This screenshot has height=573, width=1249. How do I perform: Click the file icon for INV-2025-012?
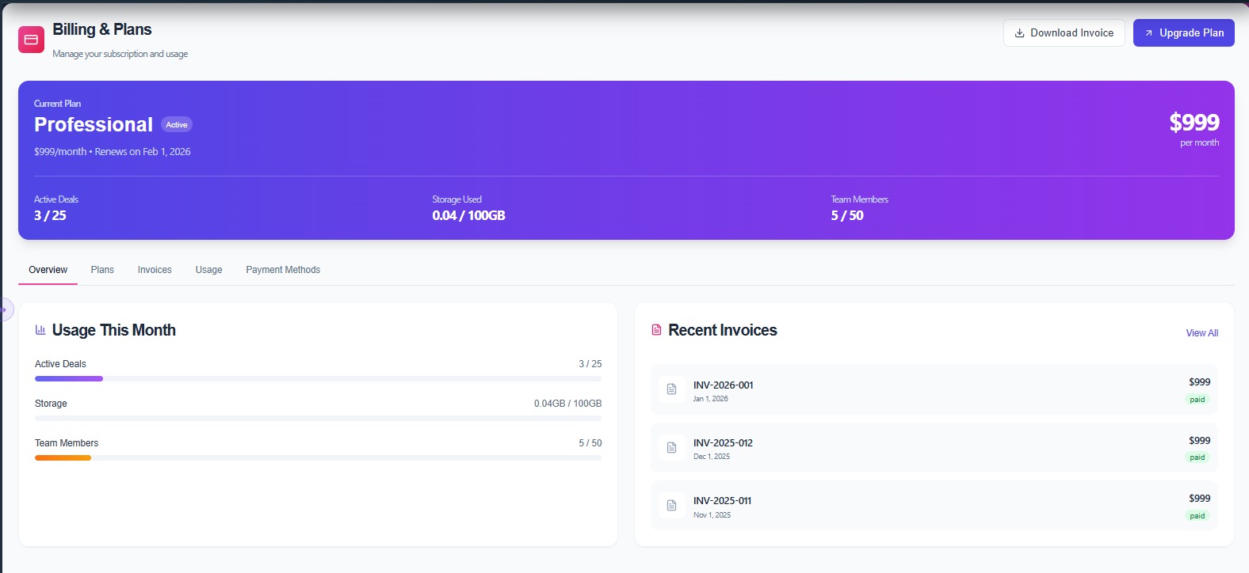(671, 448)
